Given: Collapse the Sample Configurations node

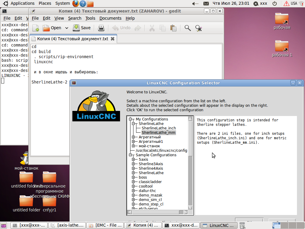Looking at the screenshot, I should point(130,155).
